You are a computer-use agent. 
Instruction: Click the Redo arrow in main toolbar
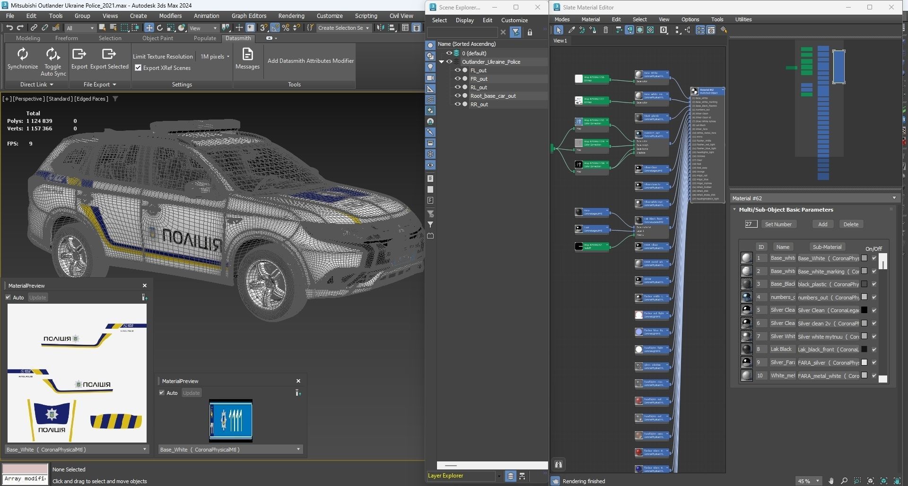tap(21, 28)
